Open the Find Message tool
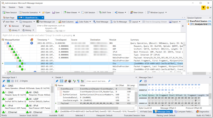This screenshot has height=118, width=213. 101,22
